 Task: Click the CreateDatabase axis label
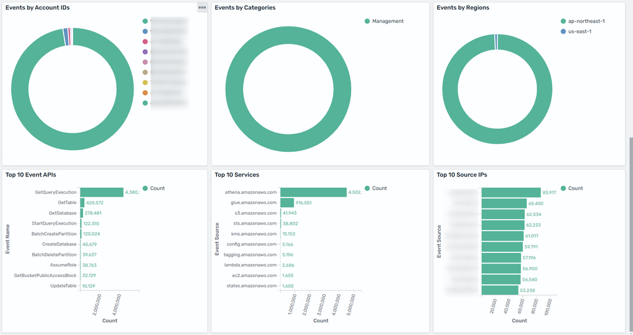(59, 244)
